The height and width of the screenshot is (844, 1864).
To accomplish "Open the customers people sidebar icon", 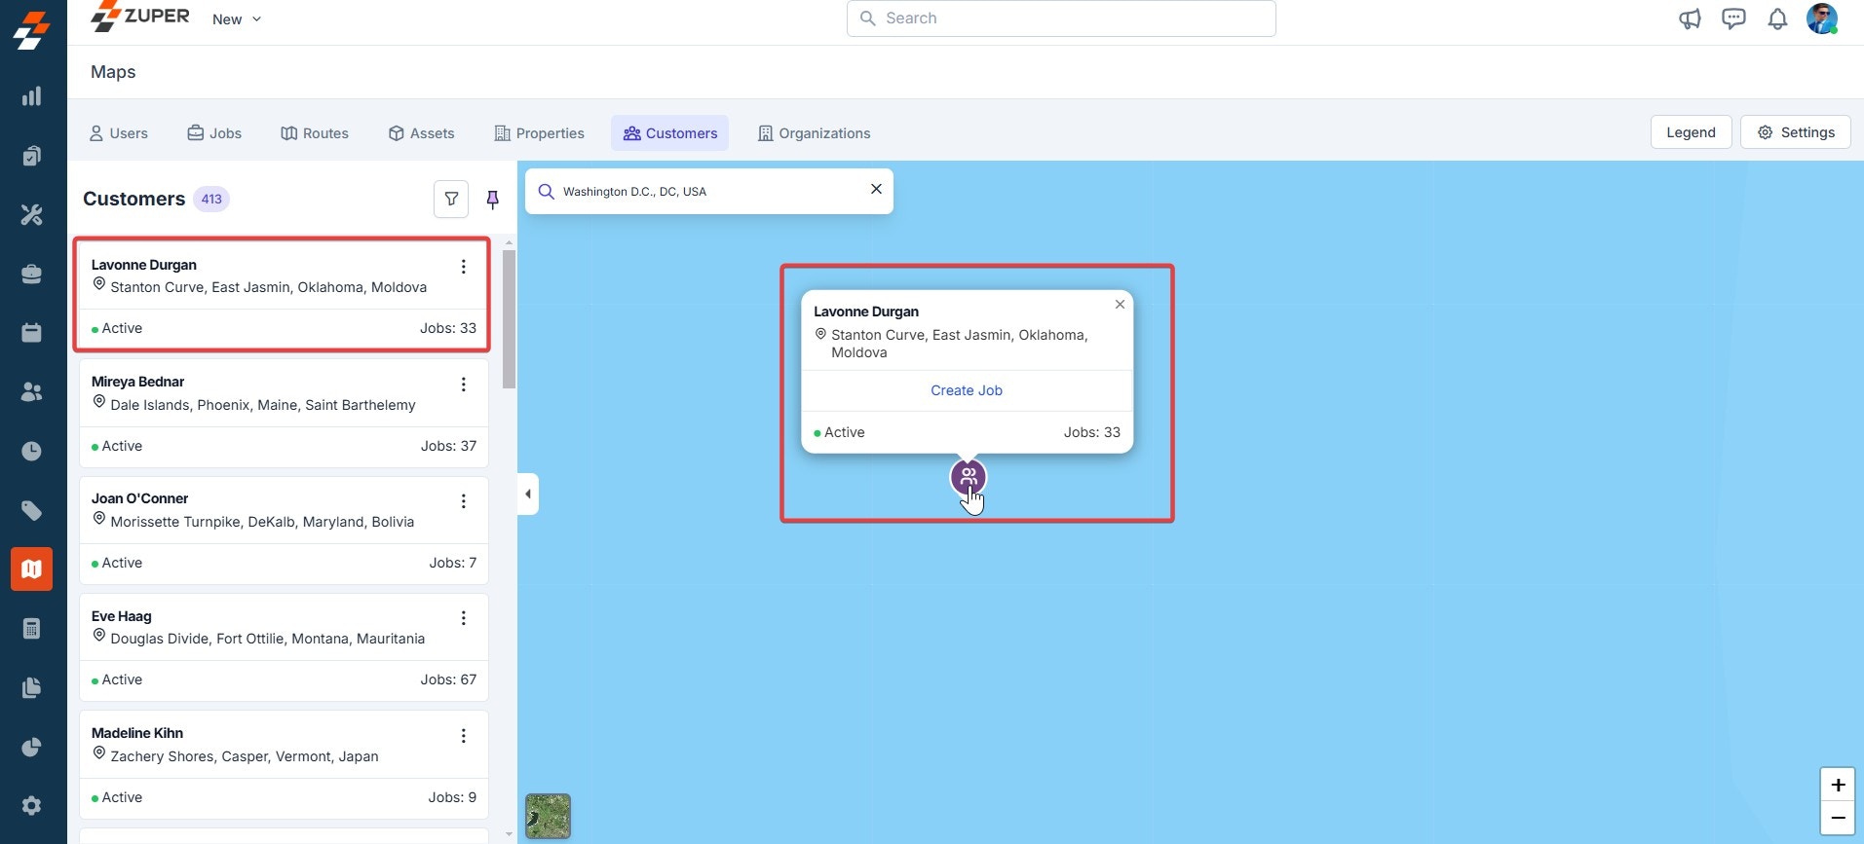I will click(x=32, y=391).
